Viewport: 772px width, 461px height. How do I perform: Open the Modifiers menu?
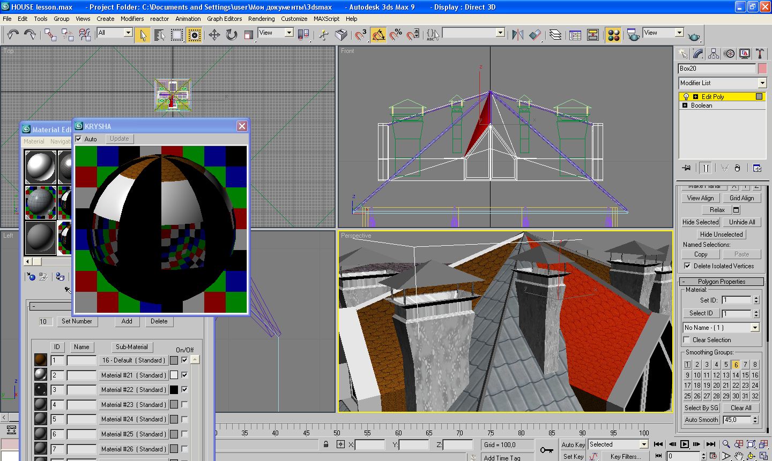click(132, 19)
